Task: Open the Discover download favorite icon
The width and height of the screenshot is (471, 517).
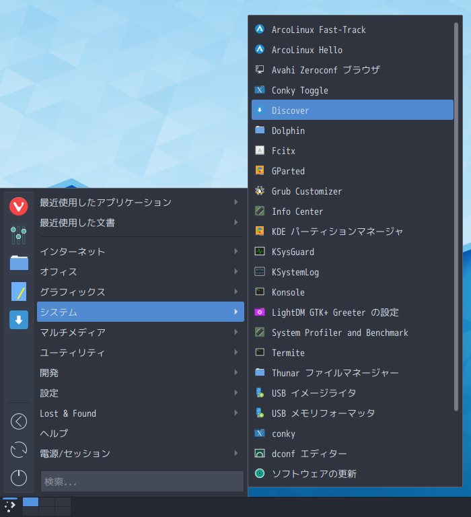Action: pos(19,320)
